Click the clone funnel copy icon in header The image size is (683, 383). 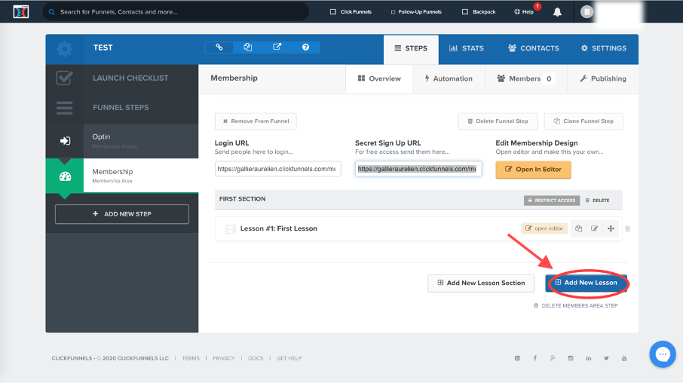(247, 47)
